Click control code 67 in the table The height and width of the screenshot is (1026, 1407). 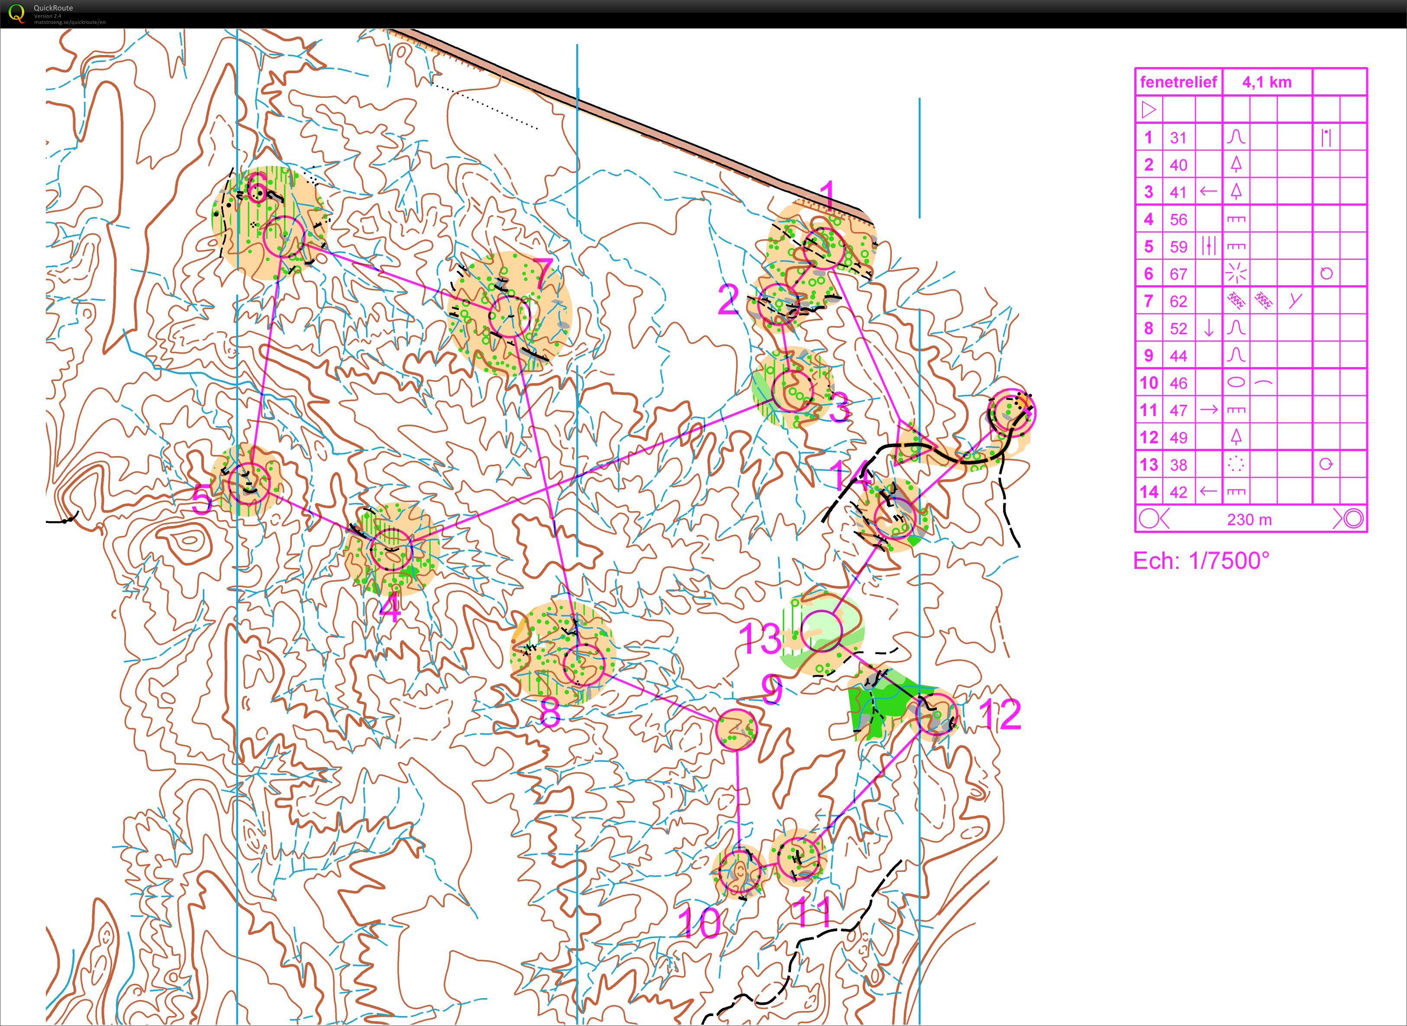click(x=1178, y=274)
